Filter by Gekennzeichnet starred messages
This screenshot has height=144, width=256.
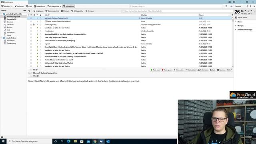(x=52, y=11)
